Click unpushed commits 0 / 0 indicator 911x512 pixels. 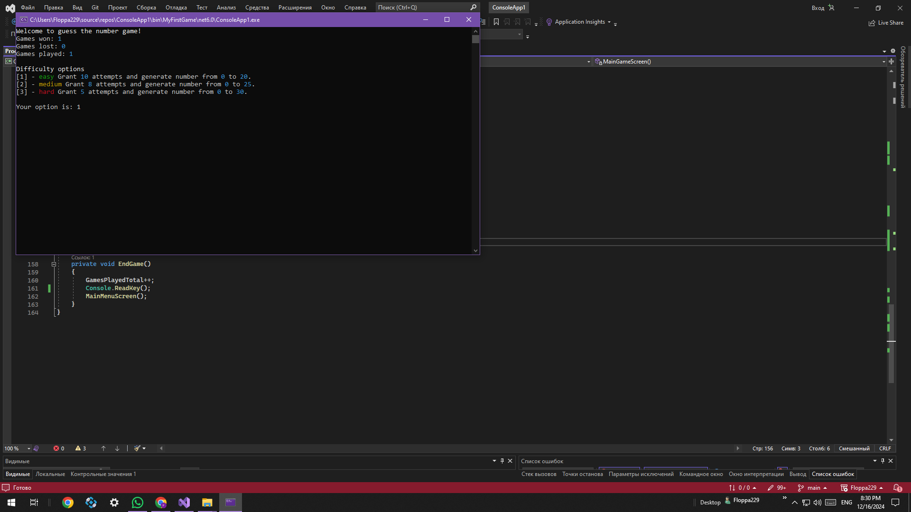(x=743, y=488)
